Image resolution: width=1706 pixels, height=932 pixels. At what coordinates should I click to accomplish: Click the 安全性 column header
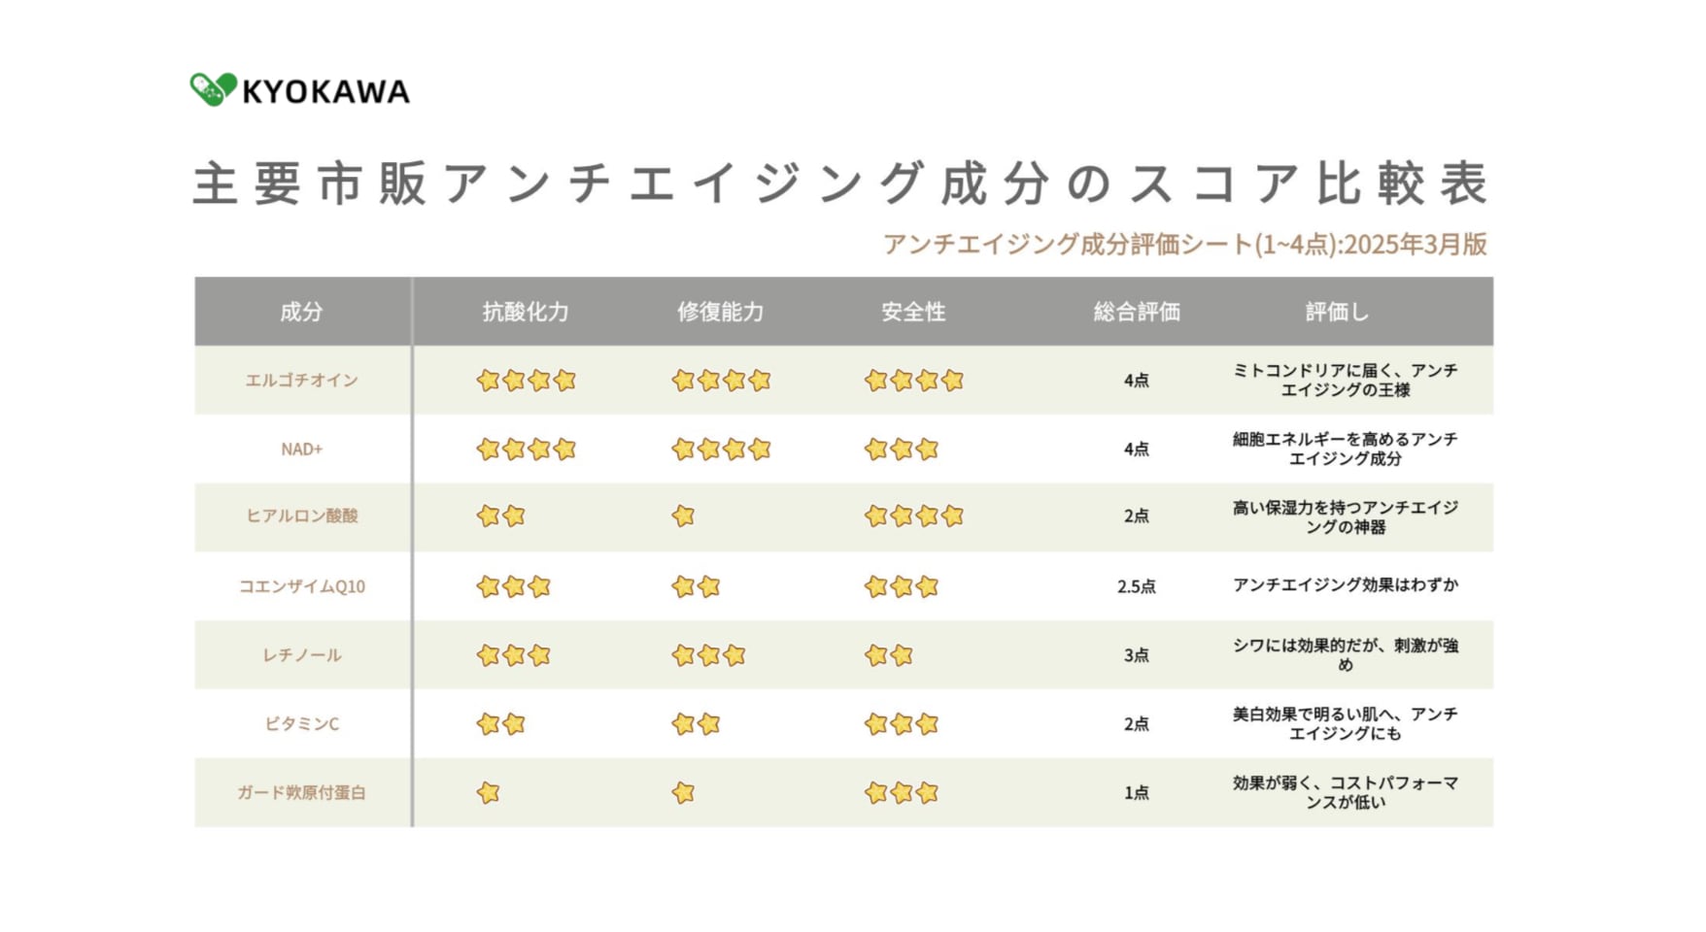(x=913, y=312)
